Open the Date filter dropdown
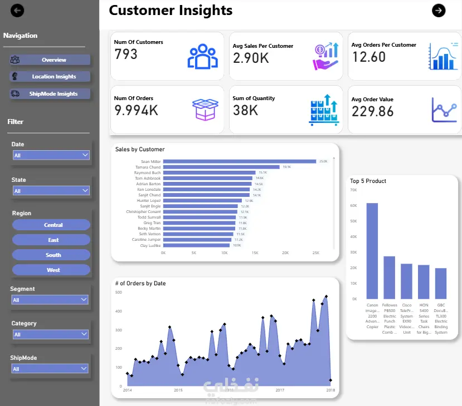The height and width of the screenshot is (406, 462). [51, 155]
